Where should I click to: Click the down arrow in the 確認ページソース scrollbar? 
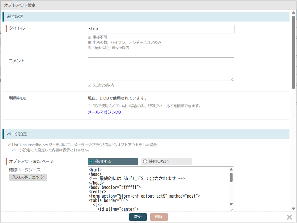[x=231, y=204]
